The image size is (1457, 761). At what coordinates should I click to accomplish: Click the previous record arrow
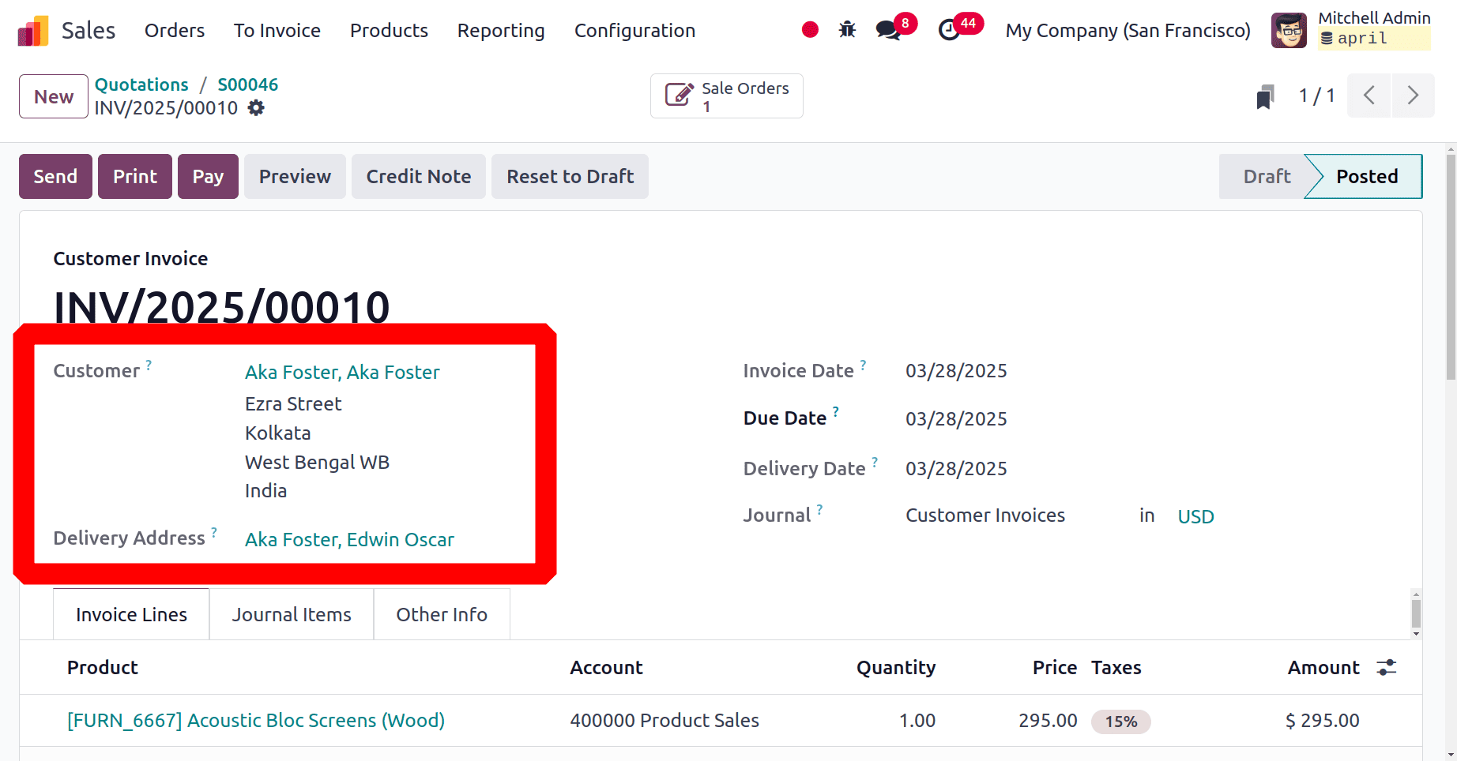click(x=1369, y=96)
